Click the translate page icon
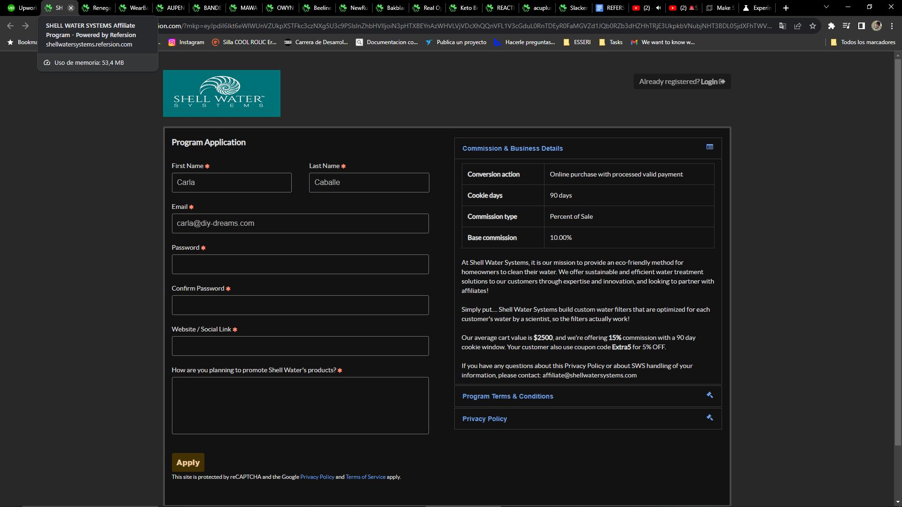902x507 pixels. (x=783, y=26)
